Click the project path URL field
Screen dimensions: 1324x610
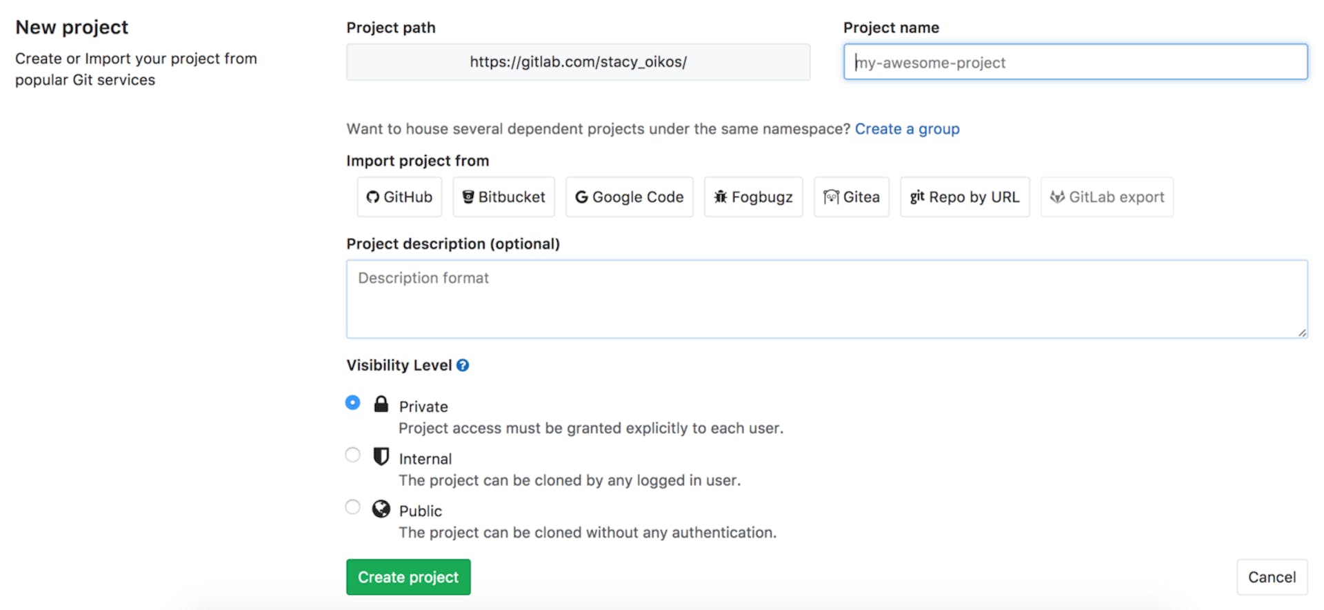(x=578, y=61)
